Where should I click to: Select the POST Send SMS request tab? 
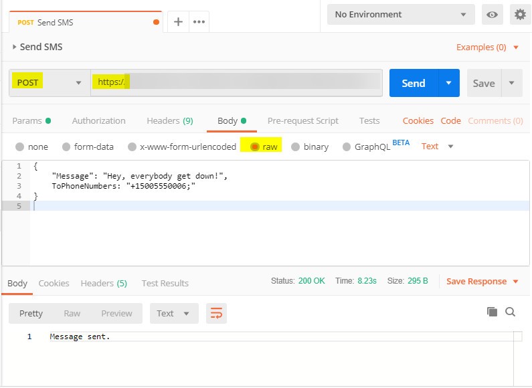pyautogui.click(x=86, y=22)
